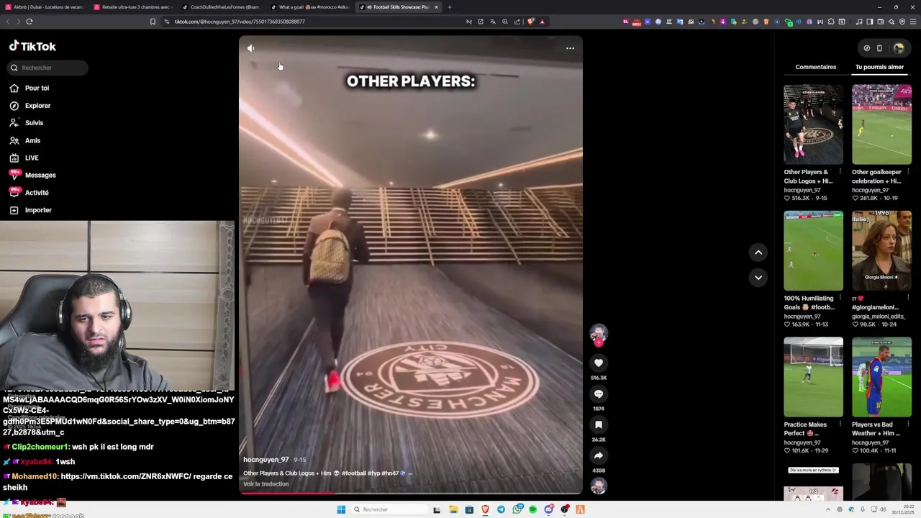The width and height of the screenshot is (921, 518).
Task: Like the video with the heart icon
Action: [x=599, y=363]
